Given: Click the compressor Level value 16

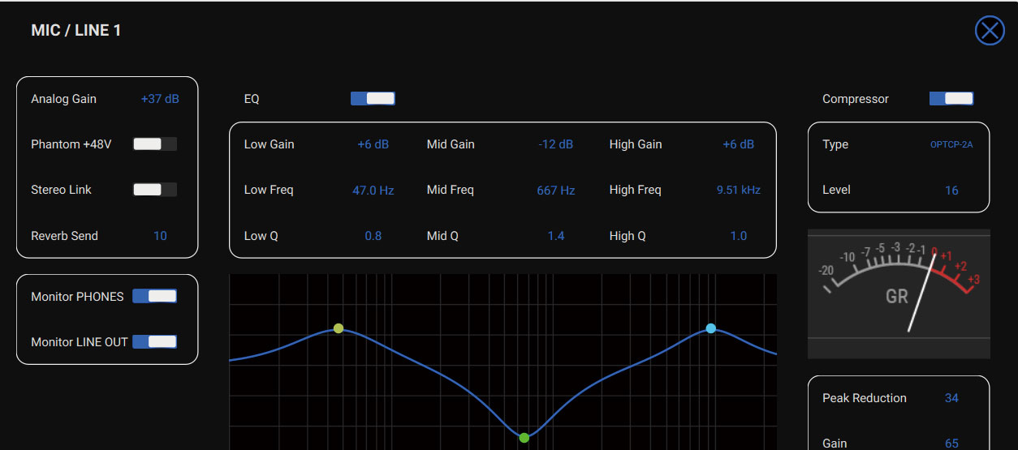Looking at the screenshot, I should pos(951,191).
